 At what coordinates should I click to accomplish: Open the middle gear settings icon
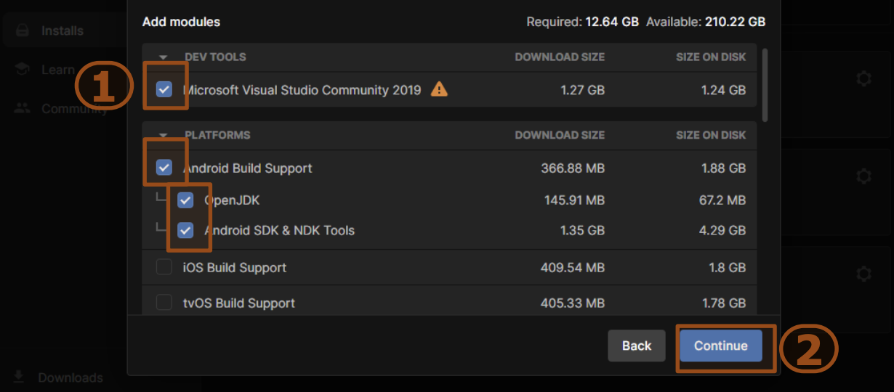tap(863, 176)
